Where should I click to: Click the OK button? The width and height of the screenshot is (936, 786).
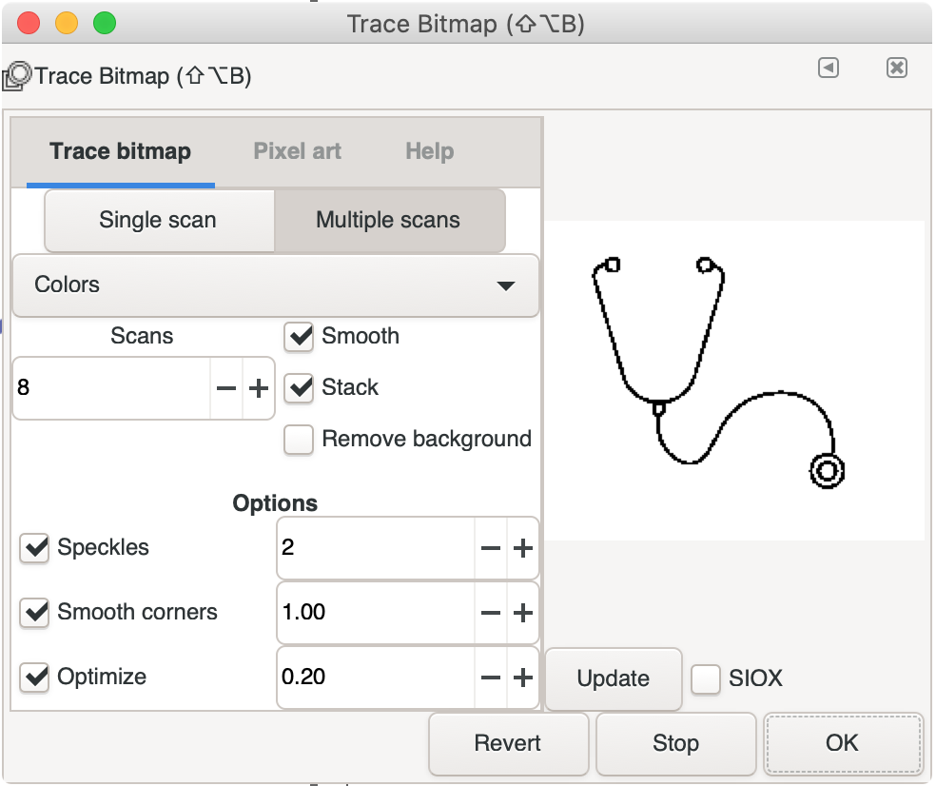click(842, 743)
